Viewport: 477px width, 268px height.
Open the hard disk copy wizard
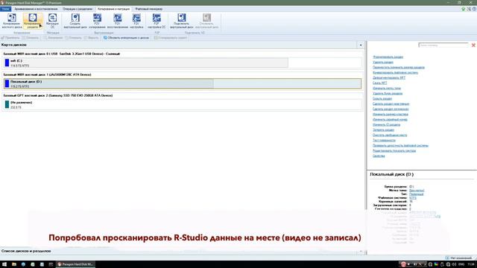pos(12,21)
